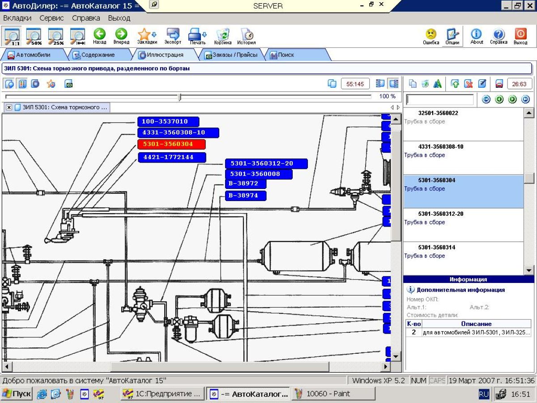This screenshot has width=537, height=403.
Task: Go to next part with green arrow
Action: [512, 99]
